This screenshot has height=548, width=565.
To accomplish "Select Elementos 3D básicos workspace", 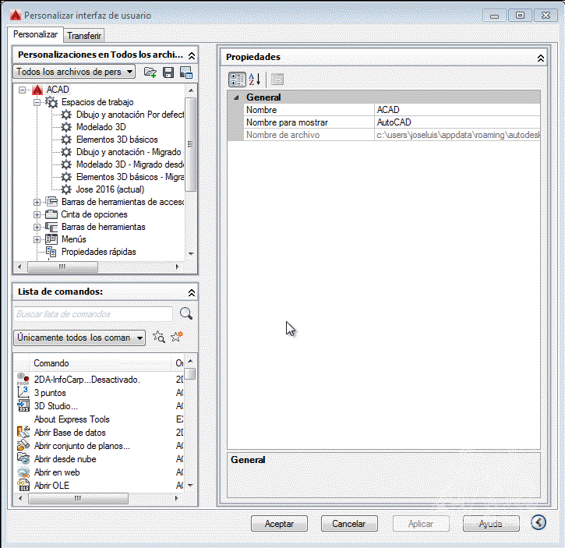I will 117,140.
